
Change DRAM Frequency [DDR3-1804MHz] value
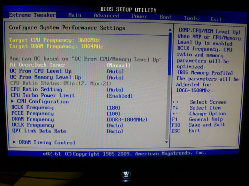coord(127,120)
